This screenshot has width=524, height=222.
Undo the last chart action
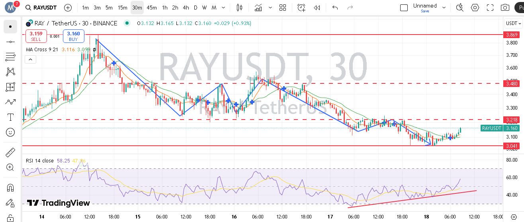(335, 8)
